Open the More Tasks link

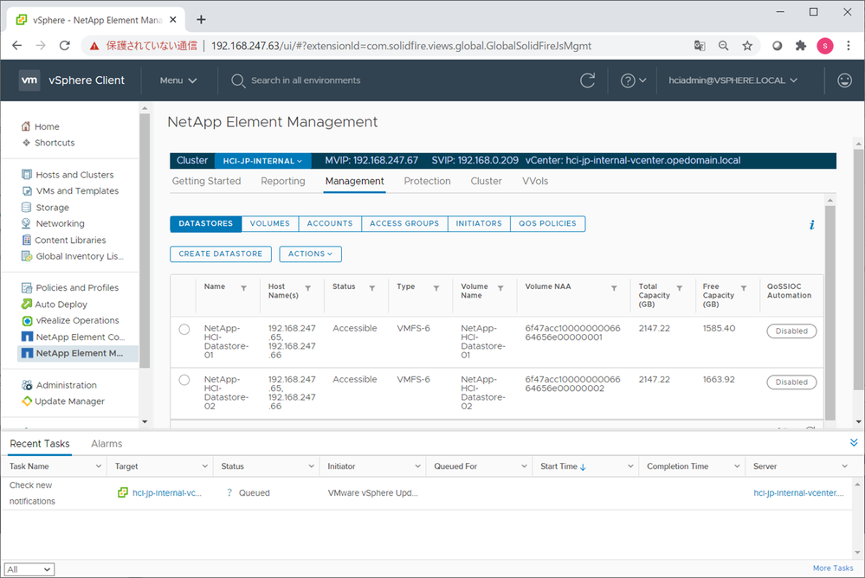point(832,568)
